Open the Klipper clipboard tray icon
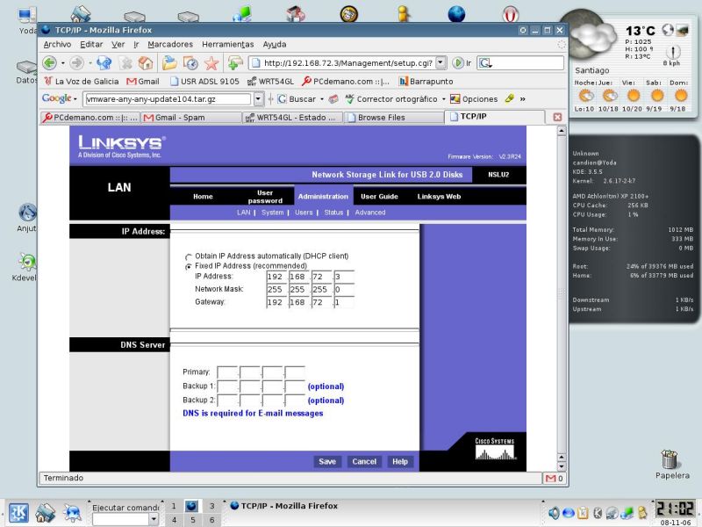The width and height of the screenshot is (702, 527). tap(583, 512)
